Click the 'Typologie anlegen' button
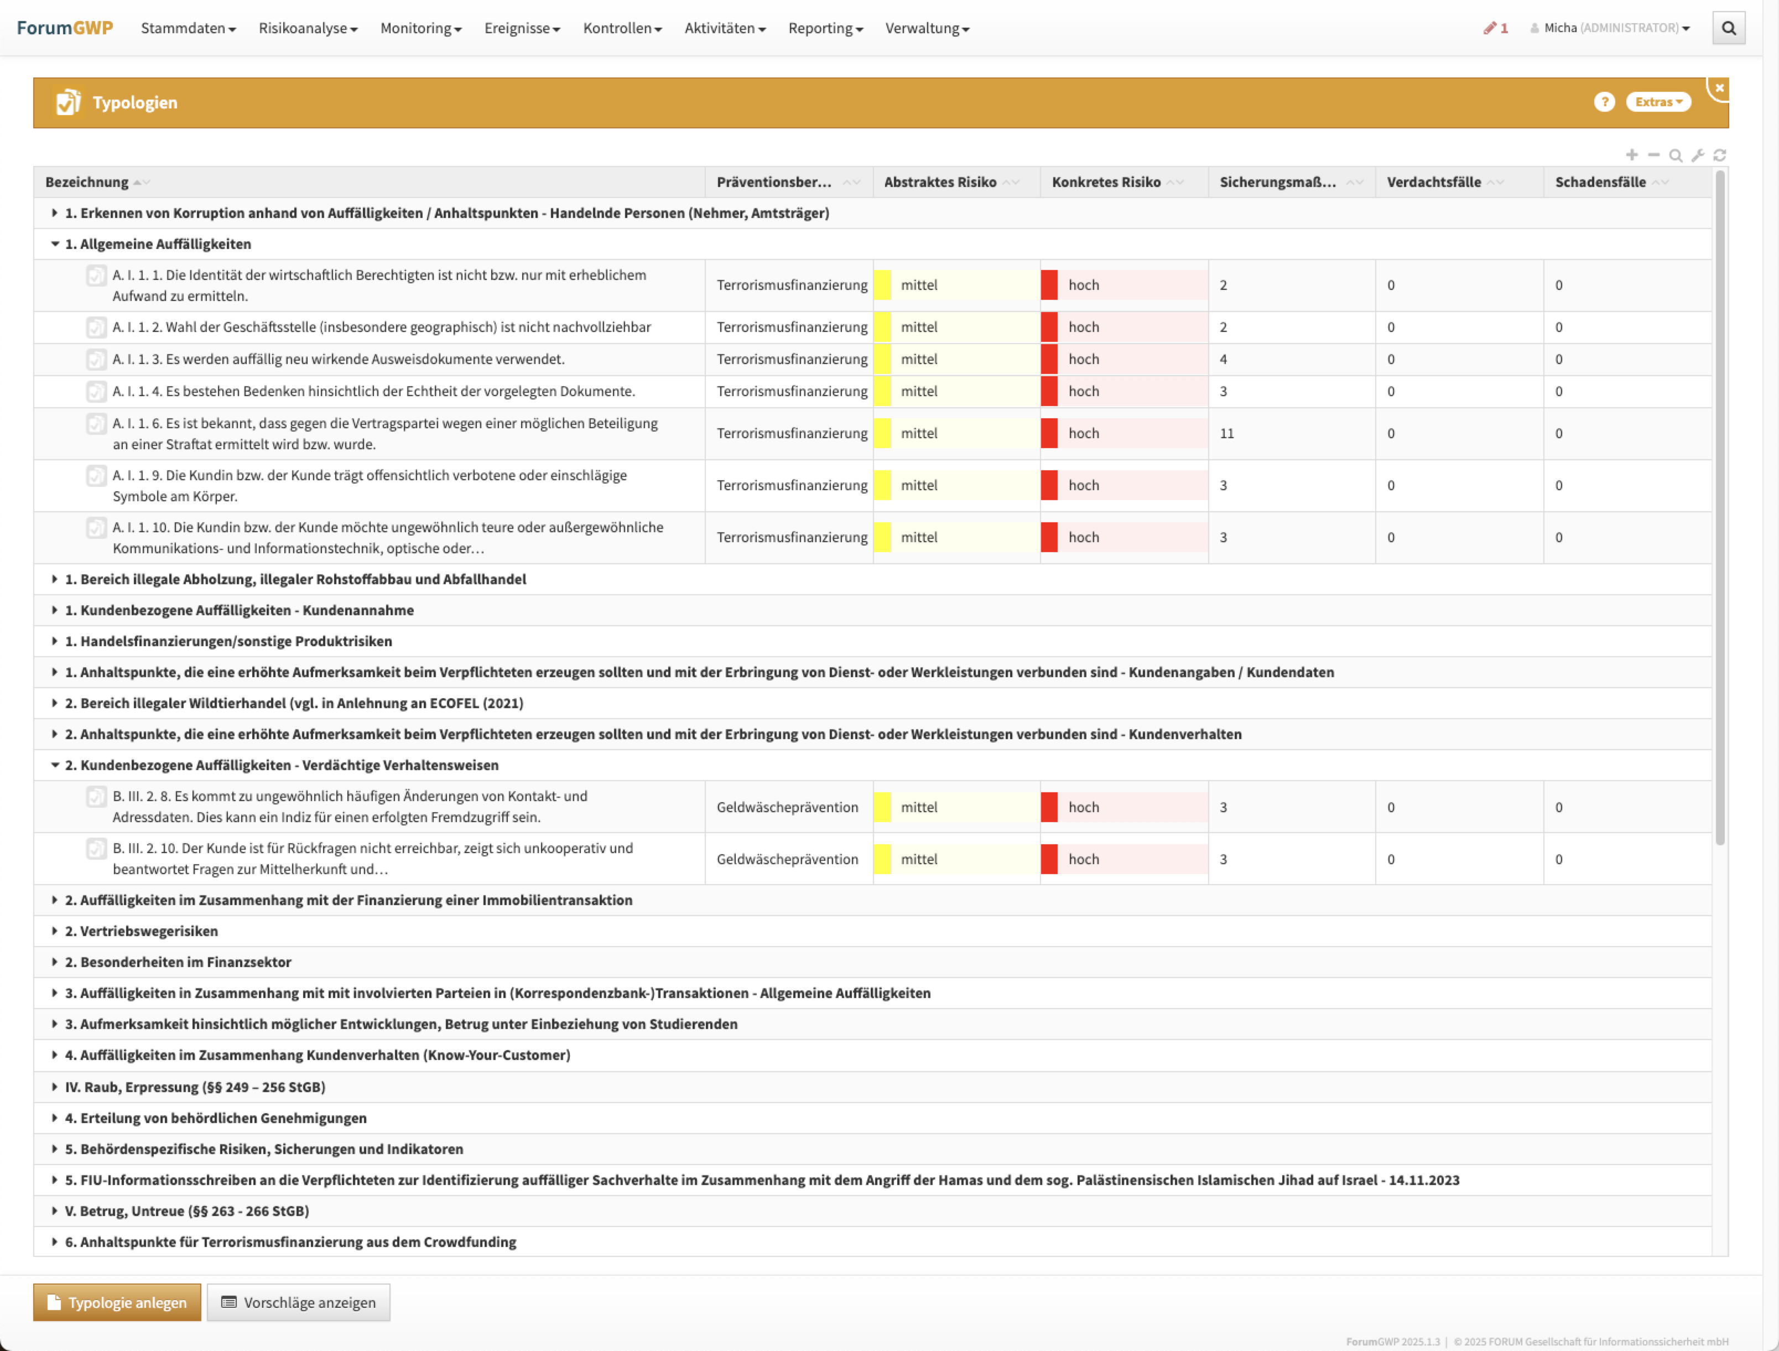1779x1351 pixels. tap(117, 1303)
